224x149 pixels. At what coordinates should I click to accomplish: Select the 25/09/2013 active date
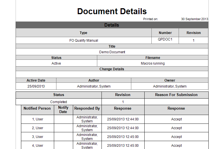click(x=36, y=86)
